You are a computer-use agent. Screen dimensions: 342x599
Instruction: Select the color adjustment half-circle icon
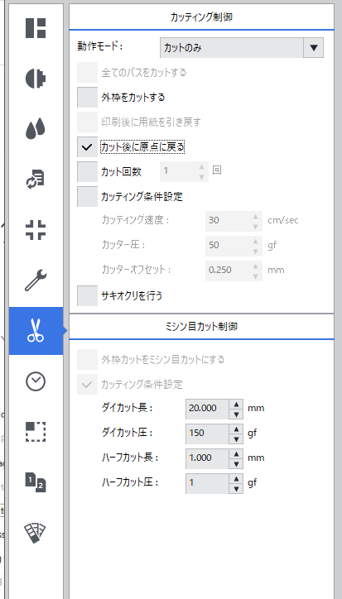tap(36, 79)
